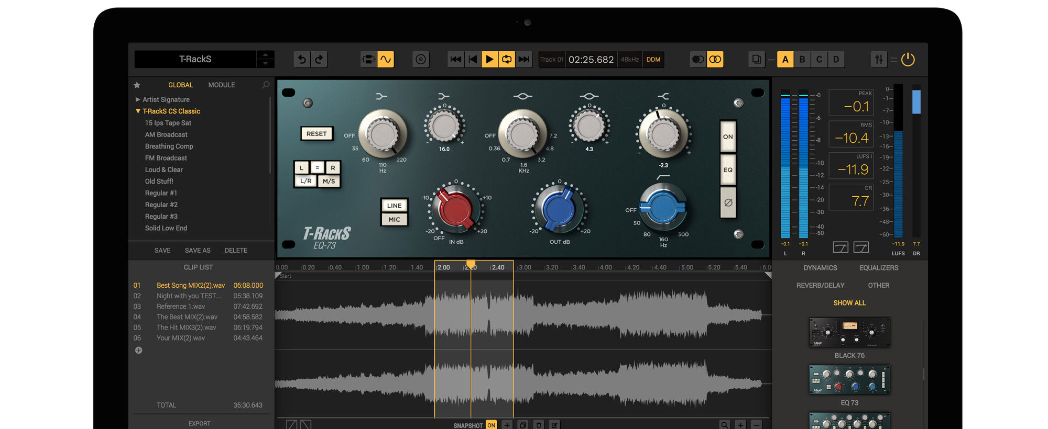The height and width of the screenshot is (429, 1048).
Task: Select the Breathing Comp preset
Action: click(169, 146)
